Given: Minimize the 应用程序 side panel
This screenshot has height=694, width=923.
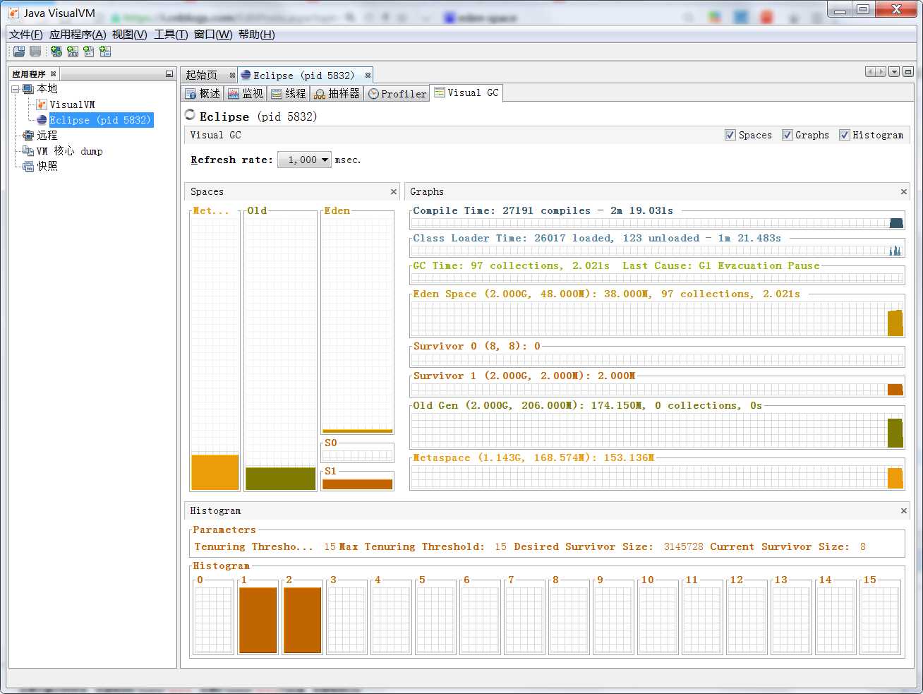Looking at the screenshot, I should [169, 73].
